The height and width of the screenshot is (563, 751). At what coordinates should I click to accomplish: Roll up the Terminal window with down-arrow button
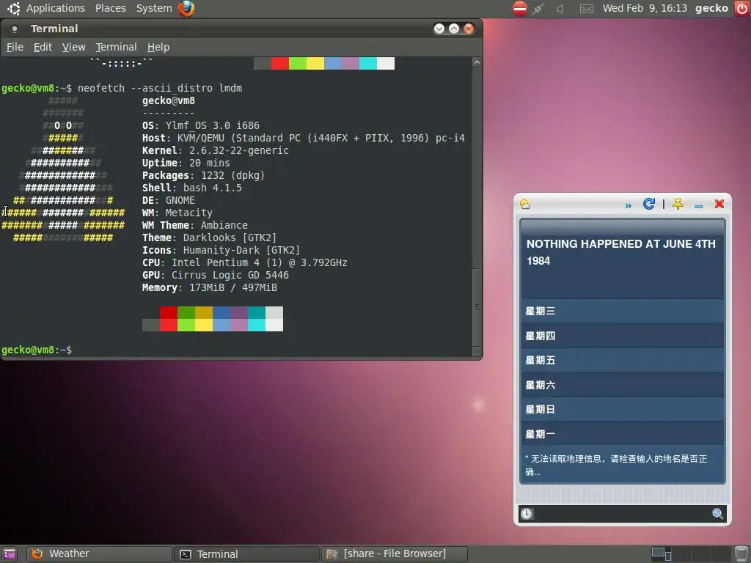(439, 29)
